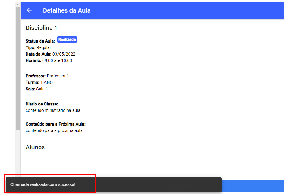
Task: Click the Realizada status badge
Action: pyautogui.click(x=67, y=39)
